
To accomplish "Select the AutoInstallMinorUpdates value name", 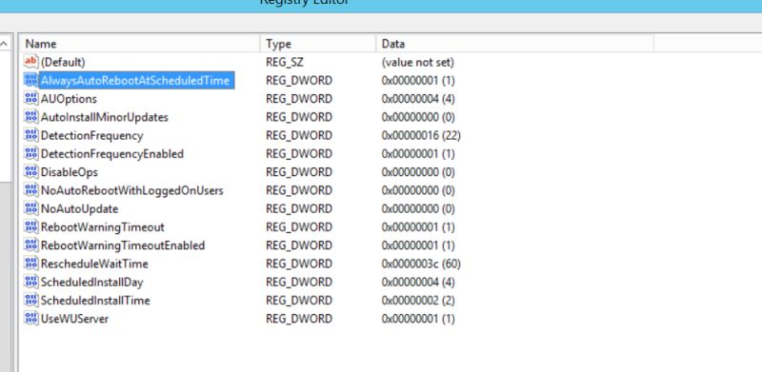I will 105,118.
